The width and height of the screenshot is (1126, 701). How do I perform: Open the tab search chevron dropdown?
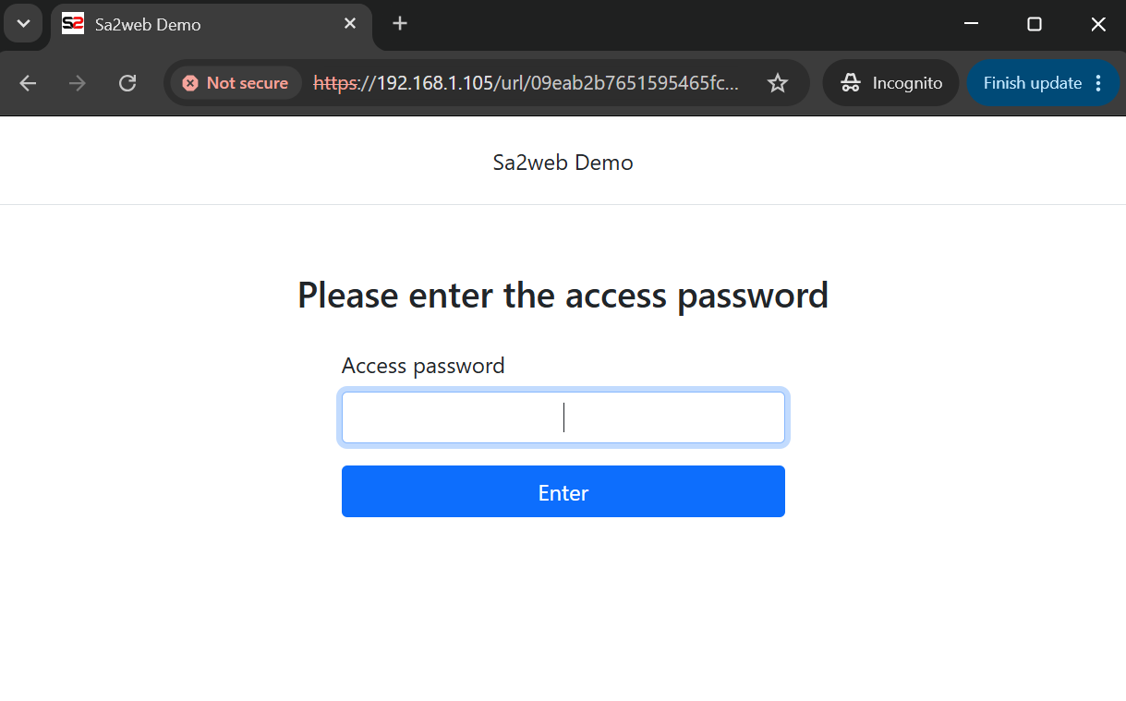(23, 24)
